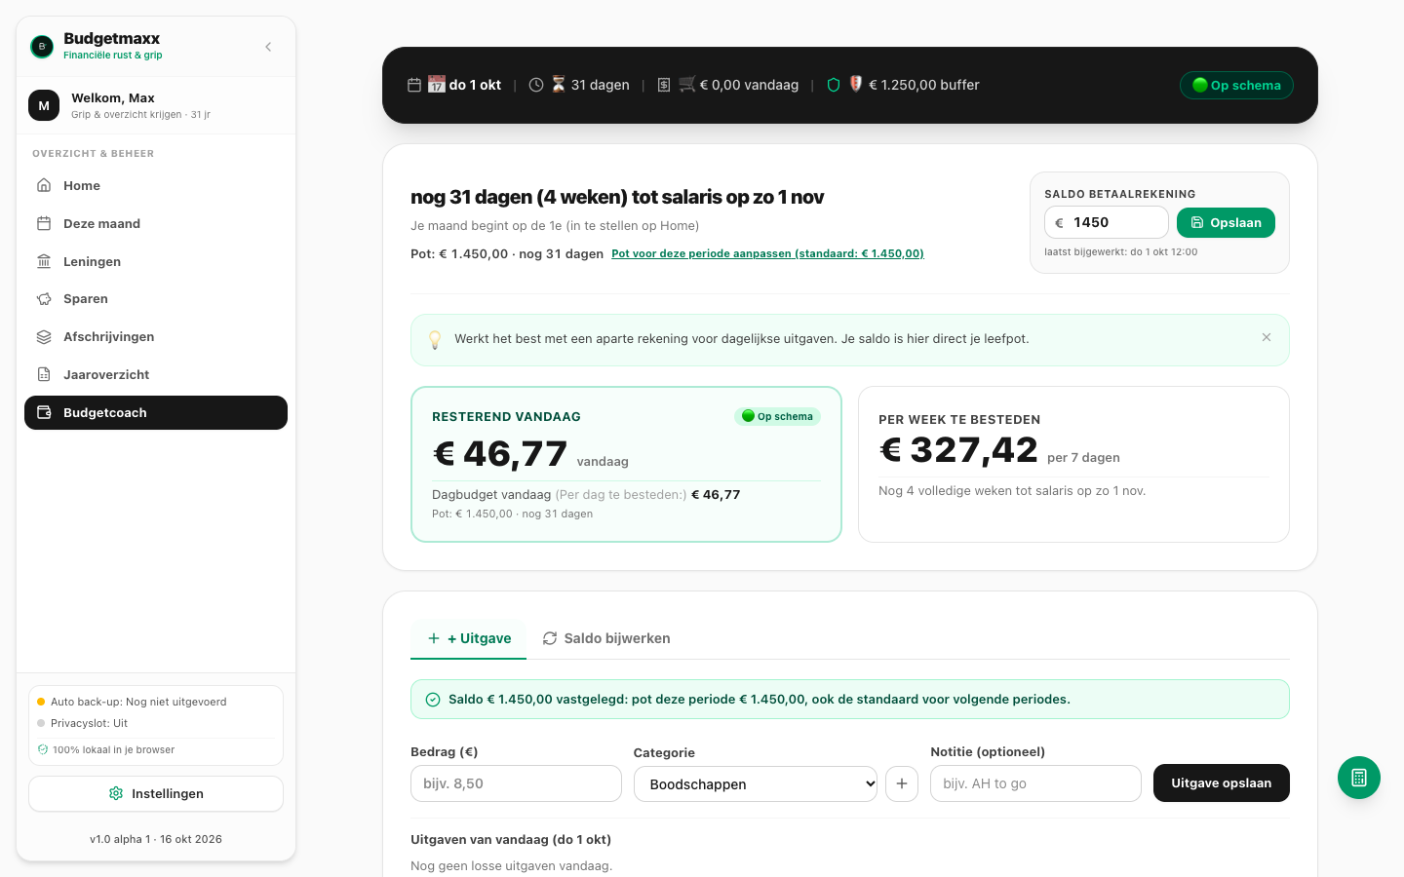The image size is (1404, 877).
Task: Open the Boodschappen category dropdown
Action: pos(756,783)
